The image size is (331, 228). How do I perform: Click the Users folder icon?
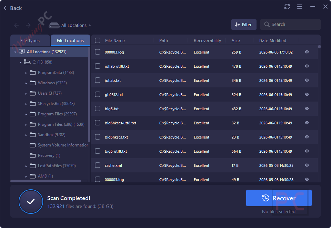click(x=33, y=93)
